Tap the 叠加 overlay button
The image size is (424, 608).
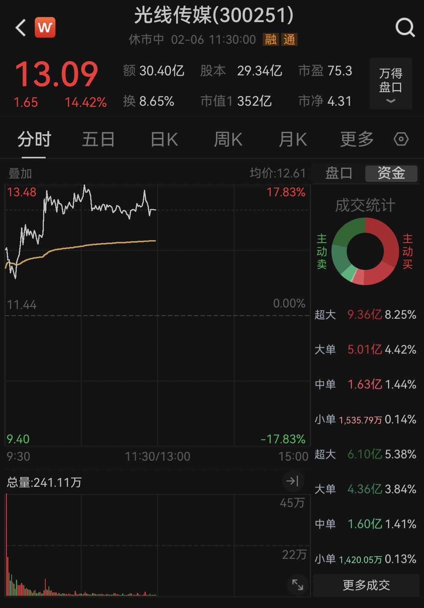[x=20, y=173]
